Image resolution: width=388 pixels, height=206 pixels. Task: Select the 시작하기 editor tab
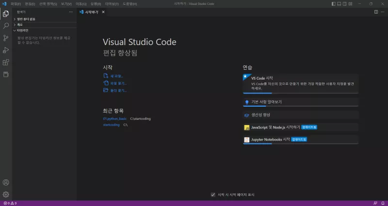(92, 12)
